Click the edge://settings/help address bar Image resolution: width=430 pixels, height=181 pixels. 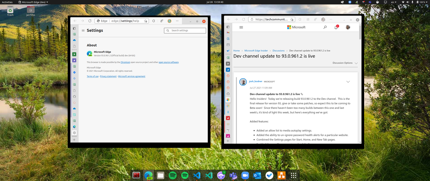pyautogui.click(x=122, y=21)
